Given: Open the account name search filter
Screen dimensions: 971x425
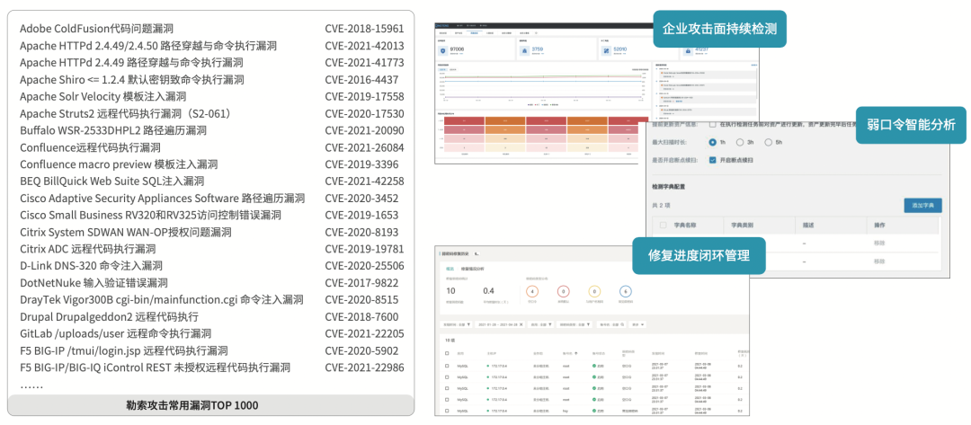Looking at the screenshot, I should pos(611,324).
